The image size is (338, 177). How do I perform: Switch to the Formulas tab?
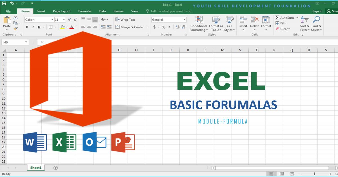[x=85, y=11]
